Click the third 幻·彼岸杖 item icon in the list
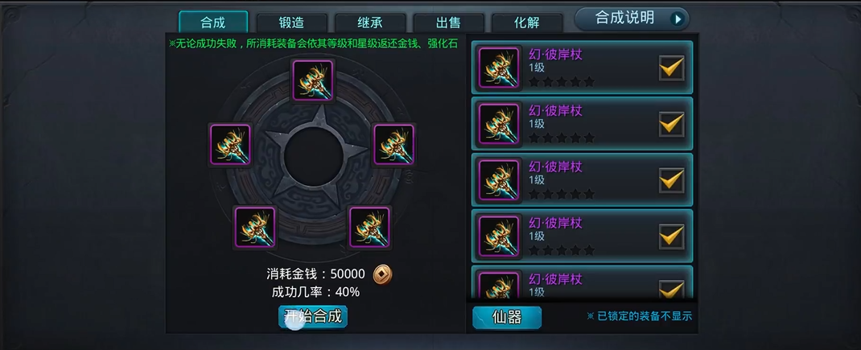 499,179
